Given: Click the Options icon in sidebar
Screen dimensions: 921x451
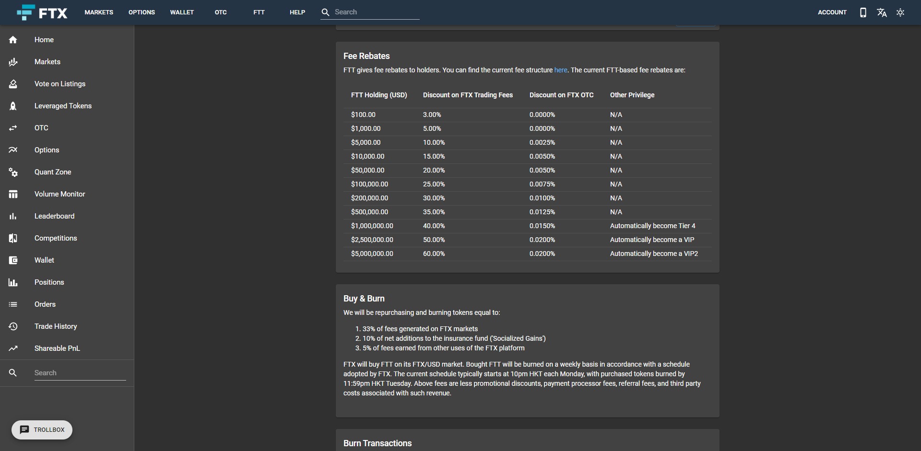Looking at the screenshot, I should (x=13, y=150).
